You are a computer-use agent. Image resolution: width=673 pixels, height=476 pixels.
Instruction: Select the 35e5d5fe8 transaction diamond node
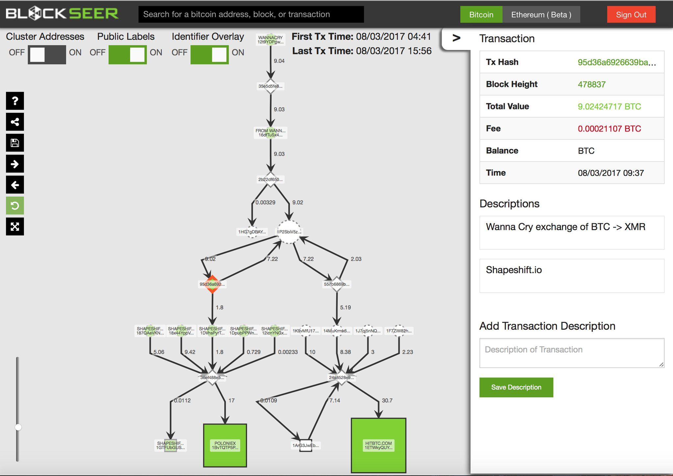coord(270,86)
